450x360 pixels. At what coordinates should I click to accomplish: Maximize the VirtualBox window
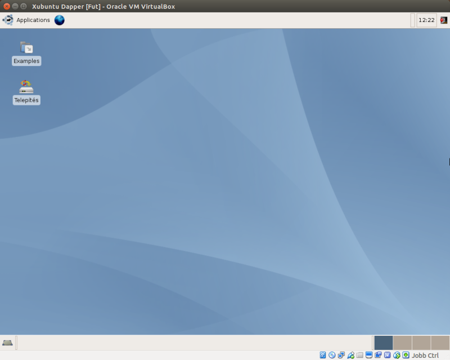[24, 6]
